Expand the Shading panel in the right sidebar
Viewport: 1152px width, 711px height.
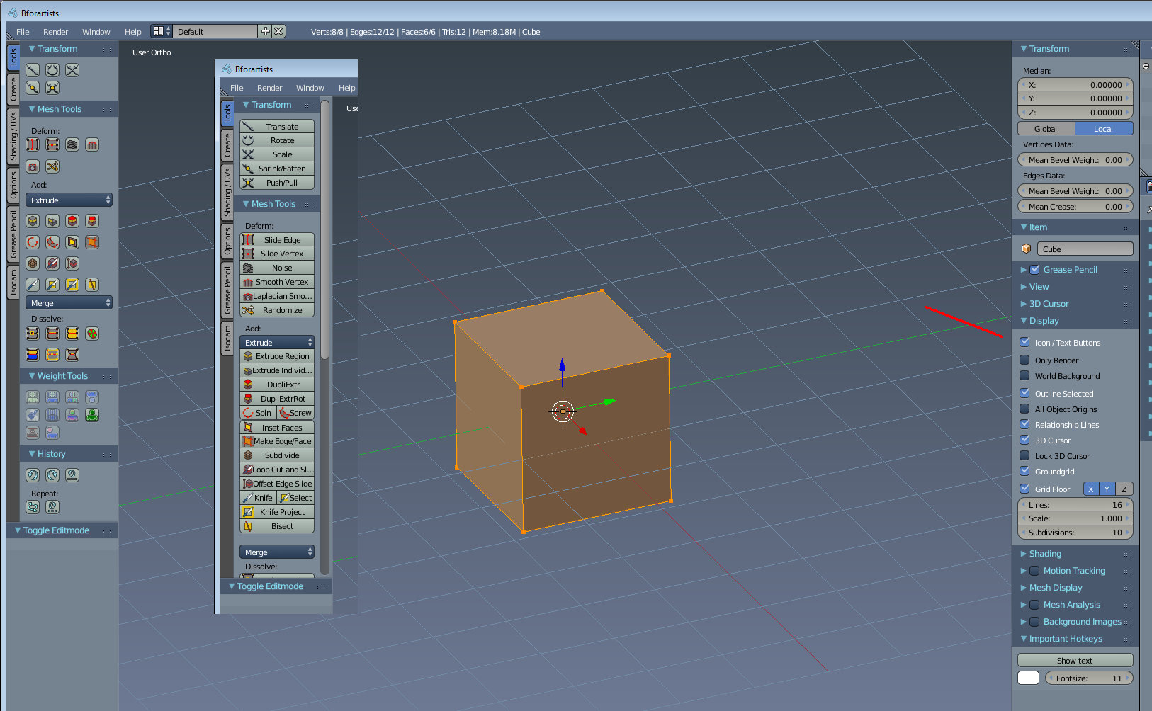click(x=1045, y=554)
